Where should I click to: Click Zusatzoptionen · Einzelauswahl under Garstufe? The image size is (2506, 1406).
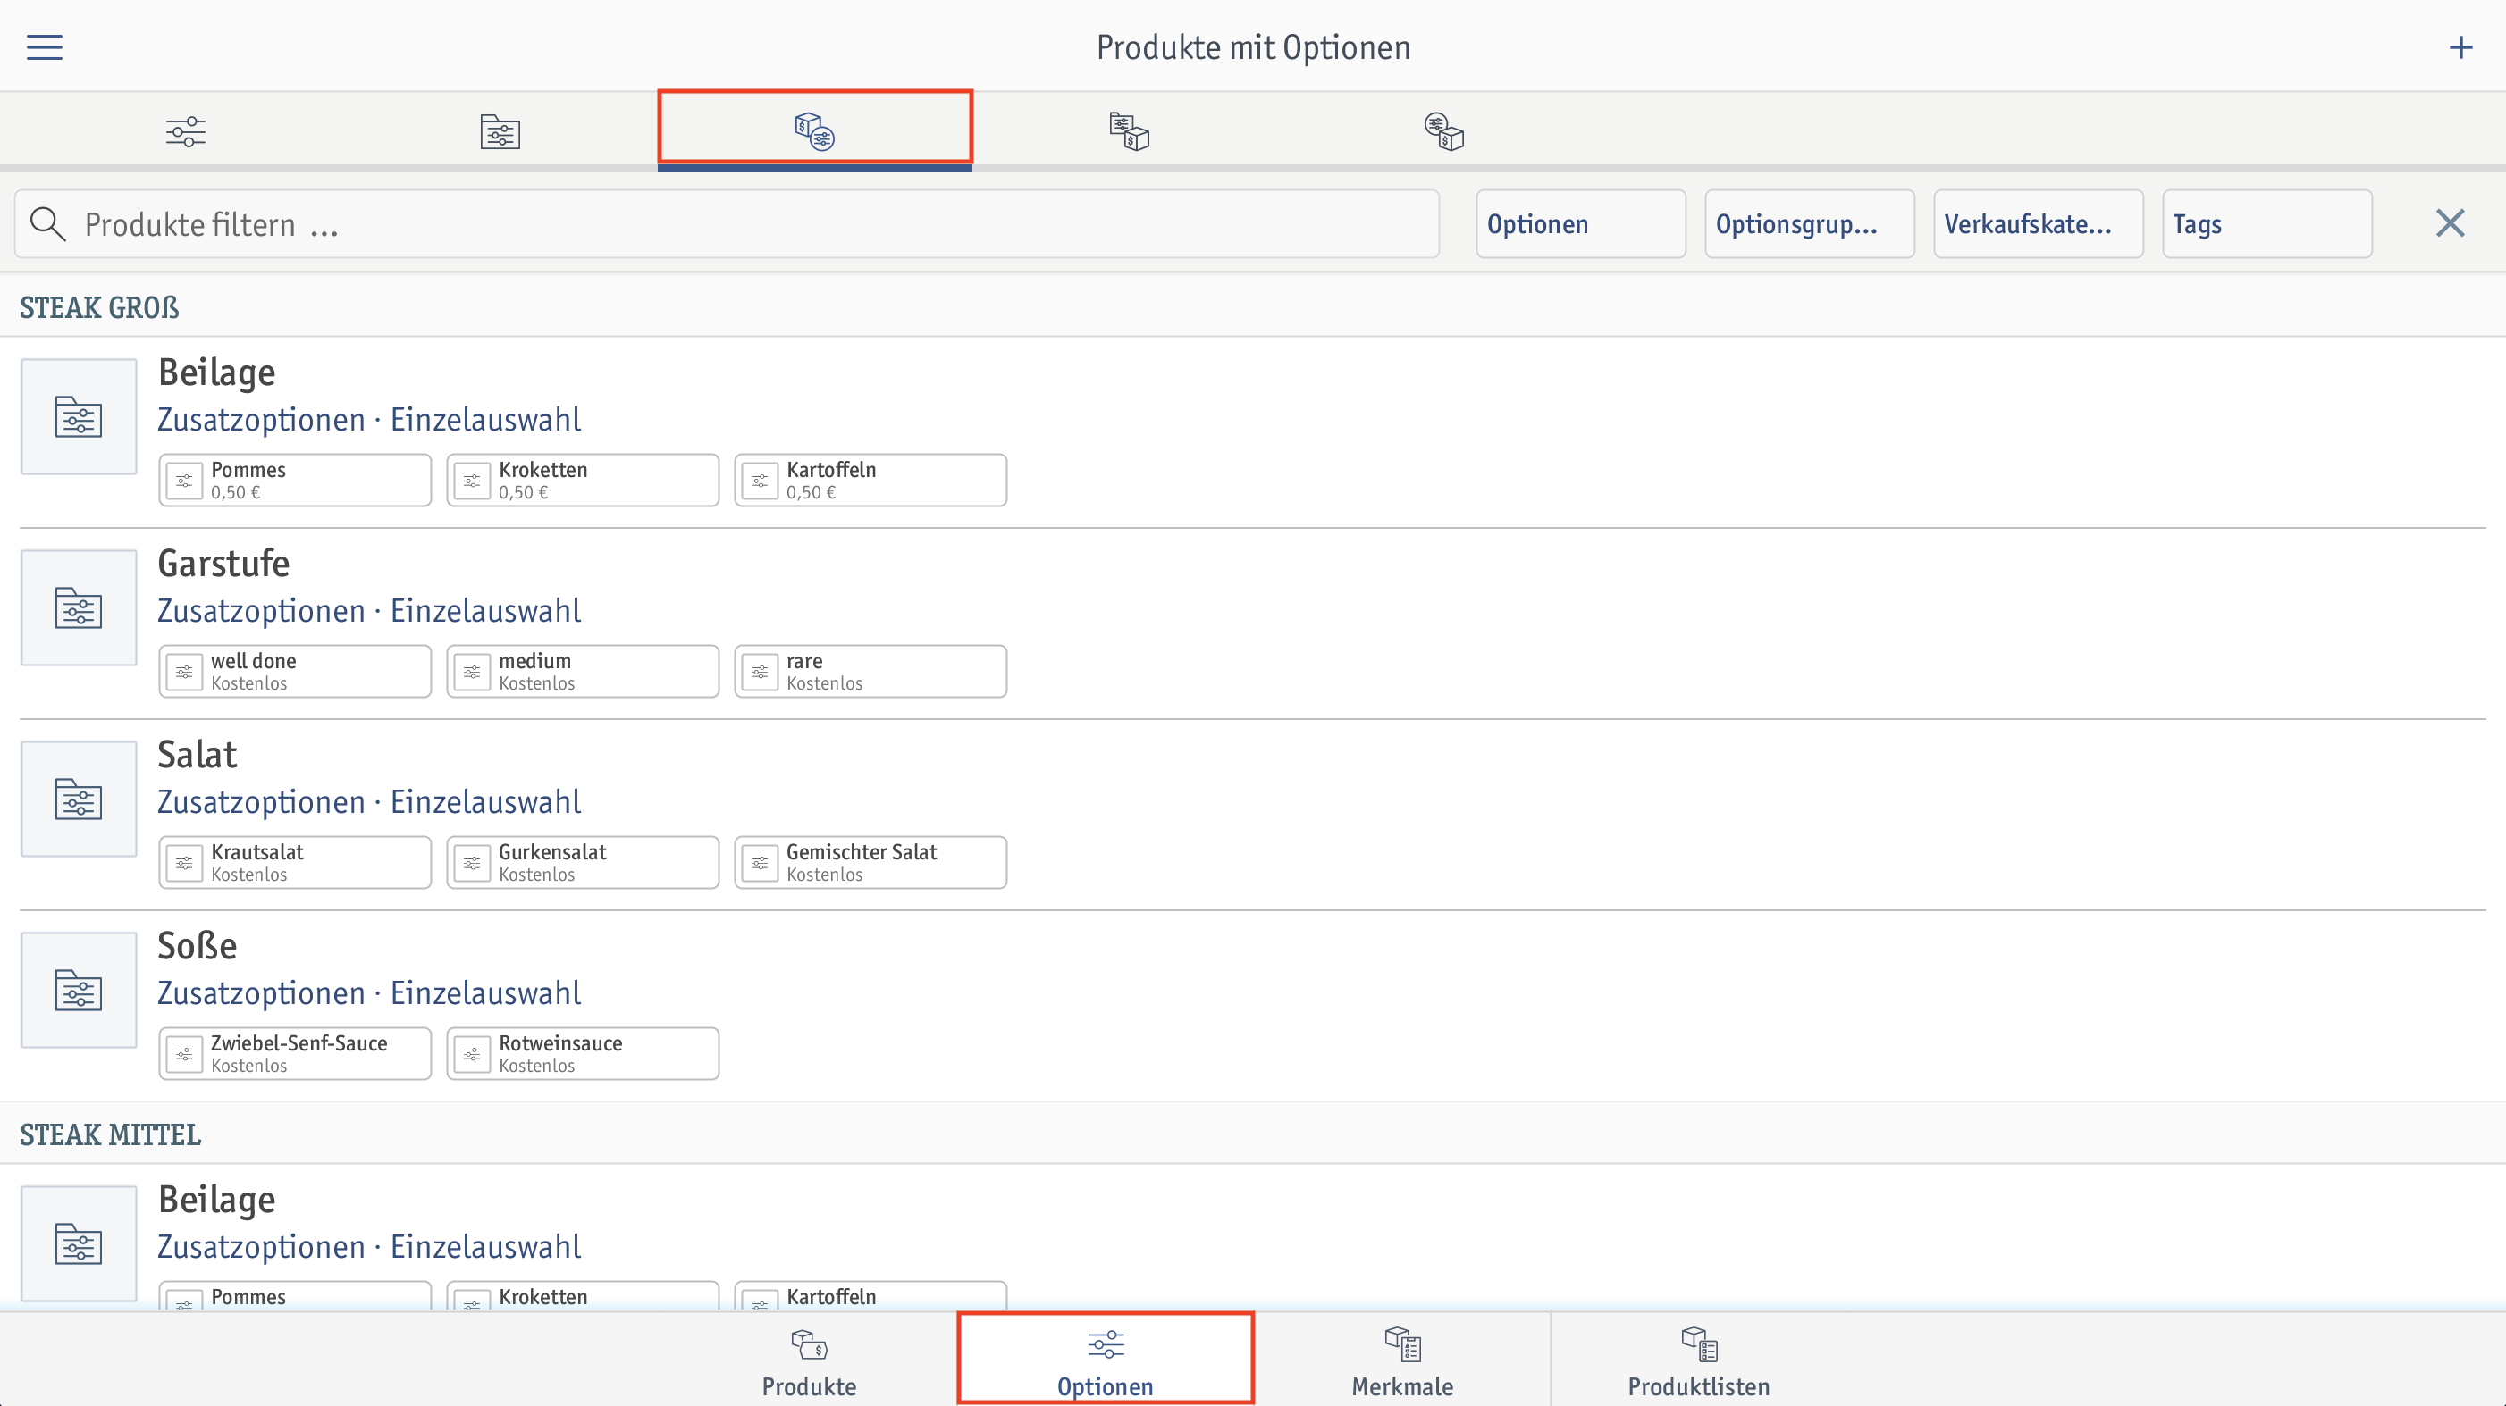[369, 611]
